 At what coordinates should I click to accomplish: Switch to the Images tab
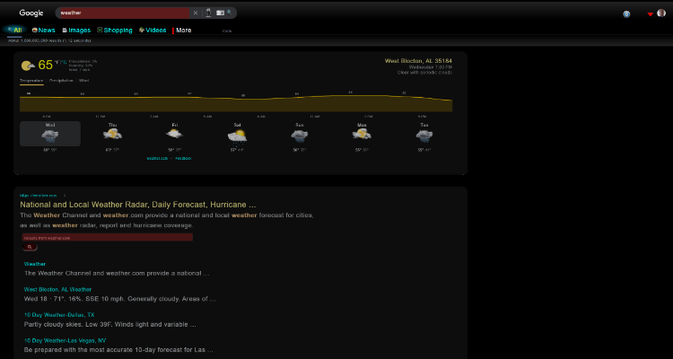(x=76, y=30)
